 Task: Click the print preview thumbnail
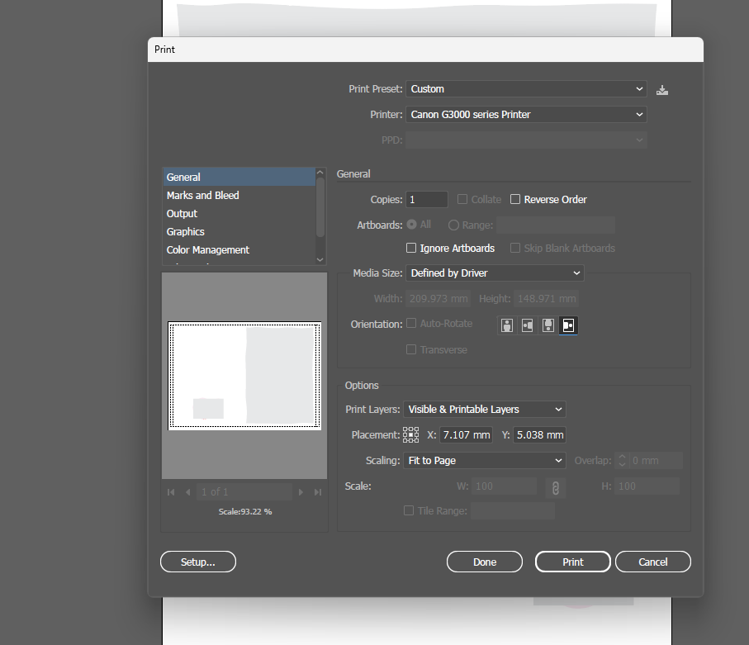(x=244, y=376)
